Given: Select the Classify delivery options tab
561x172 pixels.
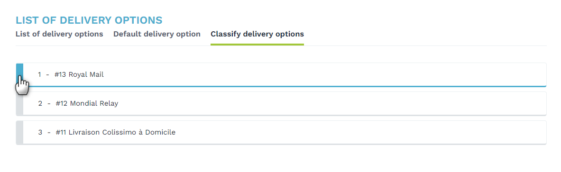Looking at the screenshot, I should coord(257,34).
